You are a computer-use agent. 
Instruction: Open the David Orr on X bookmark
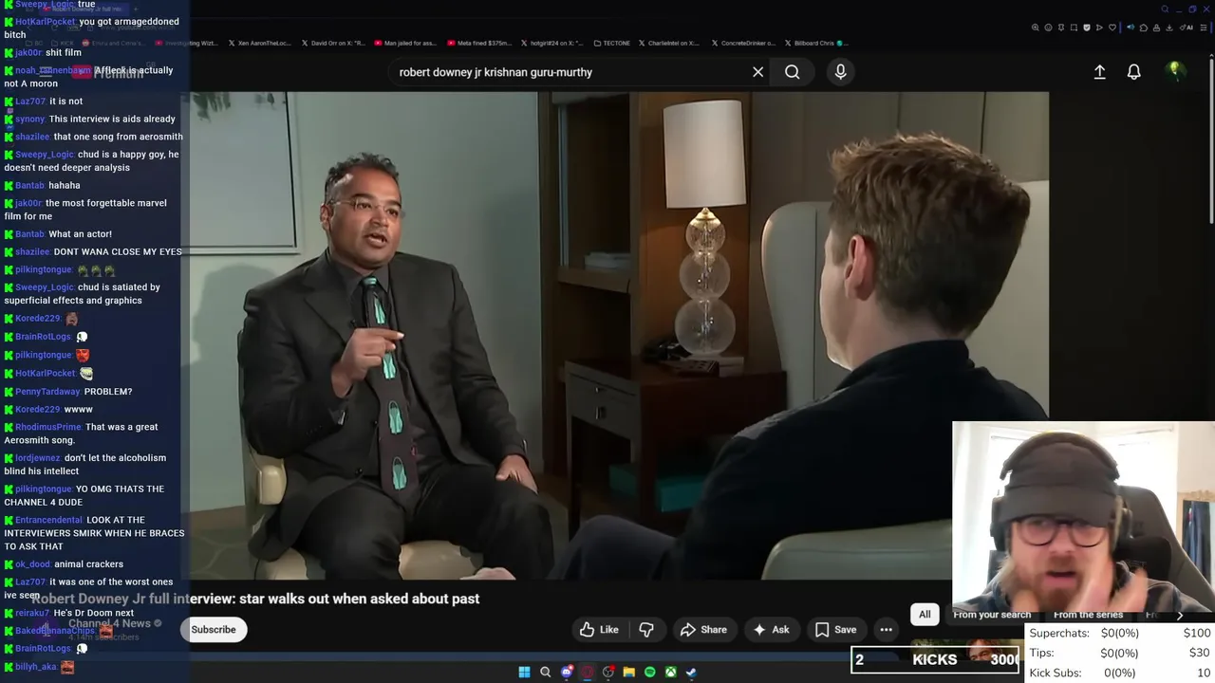click(x=333, y=43)
